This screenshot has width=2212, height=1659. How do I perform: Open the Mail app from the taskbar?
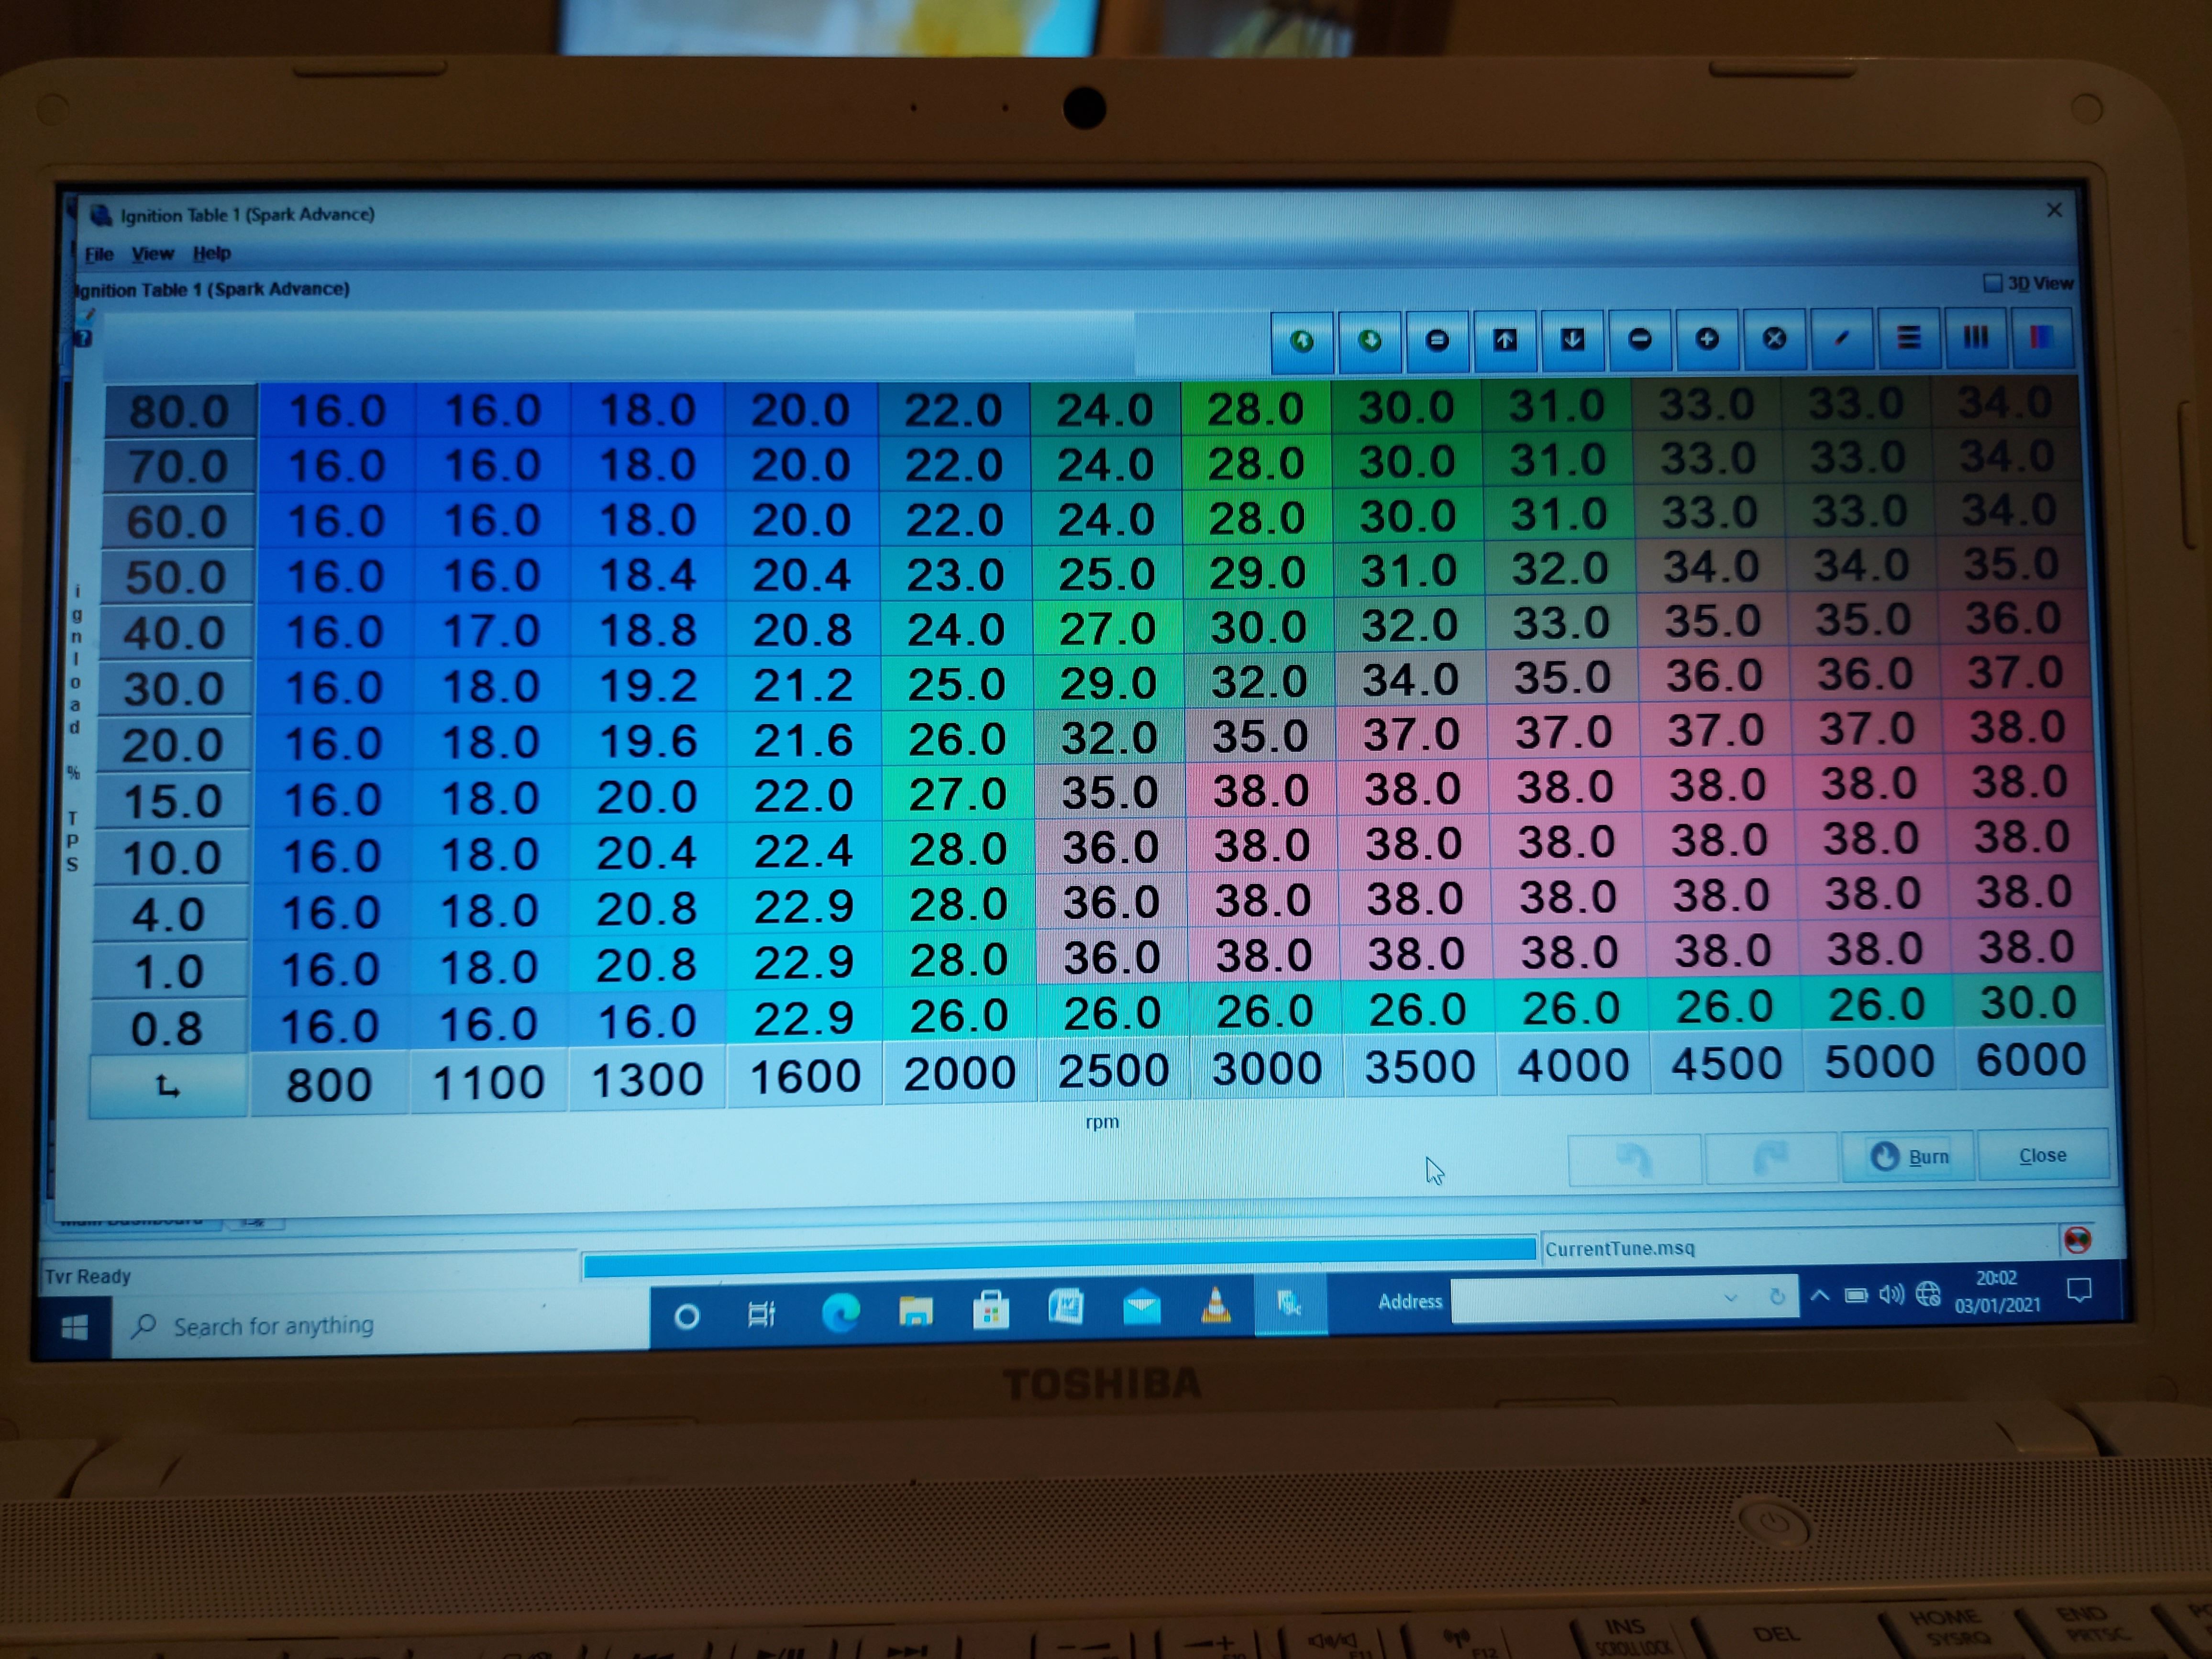click(1141, 1307)
